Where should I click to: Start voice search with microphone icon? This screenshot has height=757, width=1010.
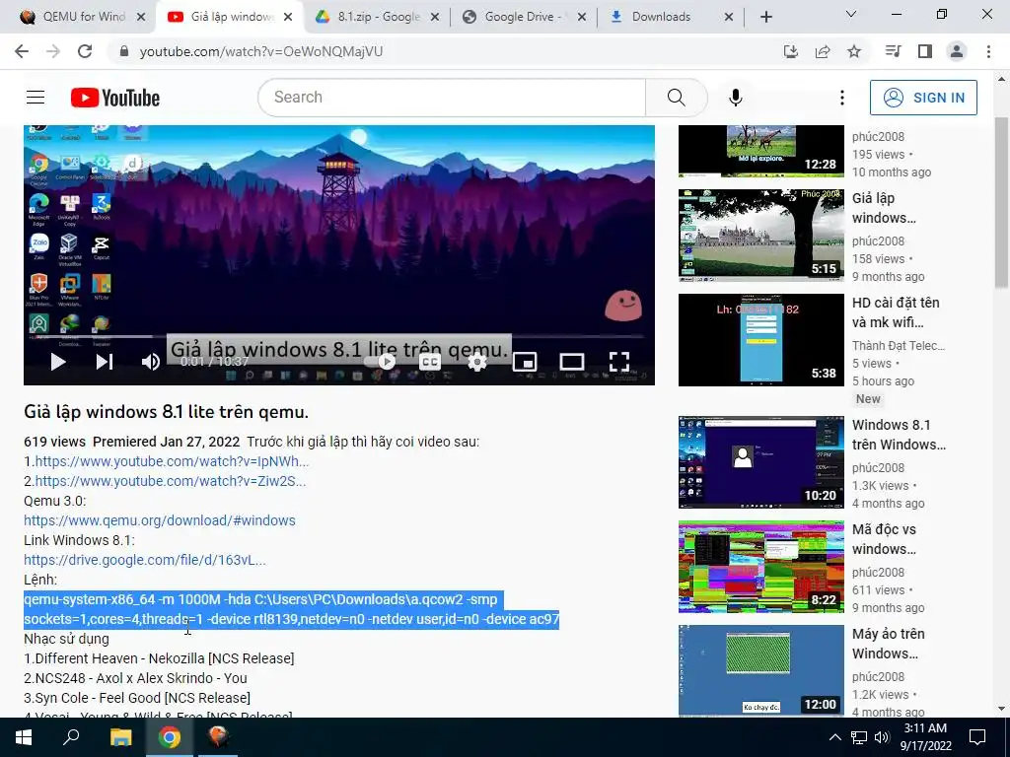(735, 98)
